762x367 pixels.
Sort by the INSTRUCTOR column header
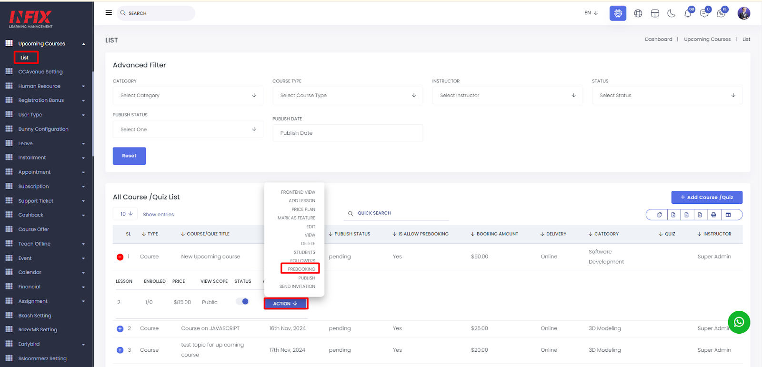[x=714, y=234]
